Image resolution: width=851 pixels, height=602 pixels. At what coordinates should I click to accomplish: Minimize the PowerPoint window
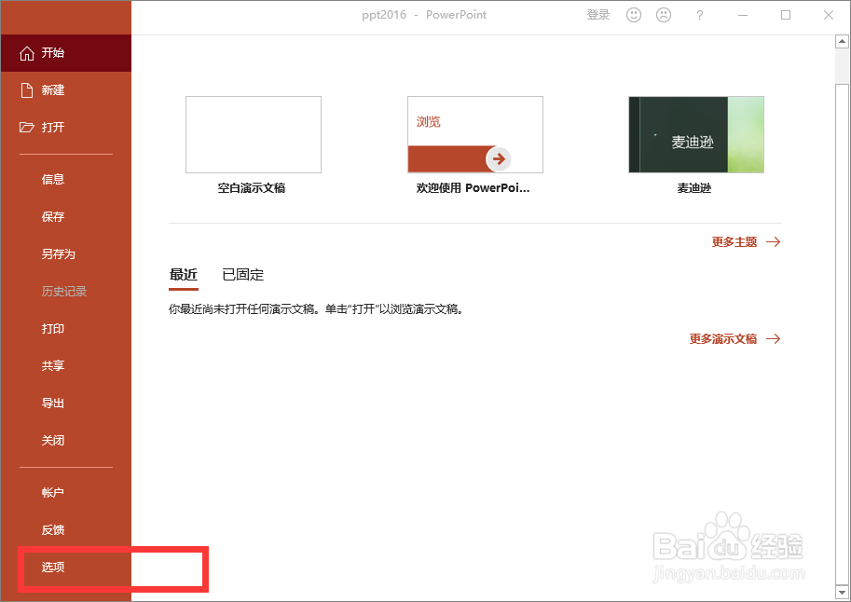point(743,15)
